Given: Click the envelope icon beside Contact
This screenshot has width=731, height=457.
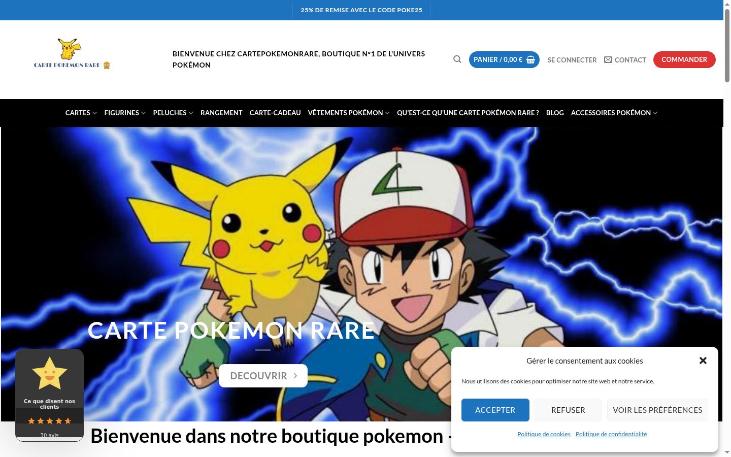Looking at the screenshot, I should (608, 60).
